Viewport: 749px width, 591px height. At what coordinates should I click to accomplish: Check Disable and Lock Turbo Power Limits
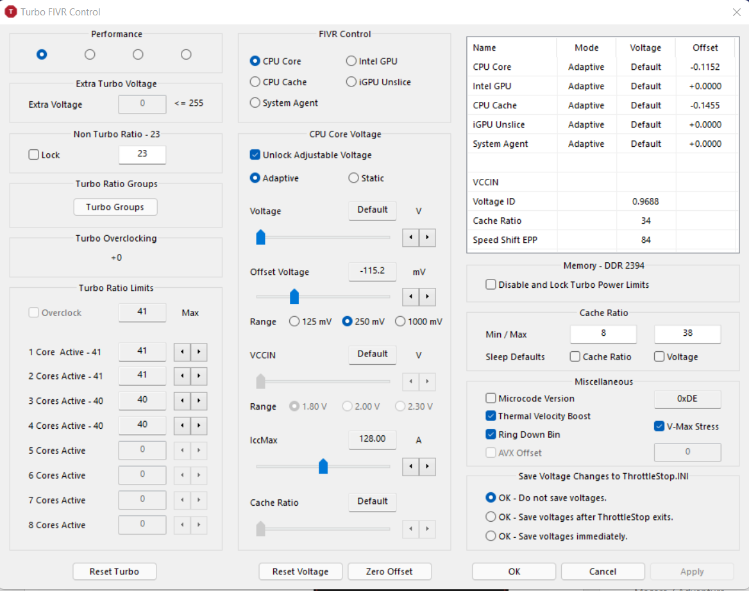click(491, 285)
